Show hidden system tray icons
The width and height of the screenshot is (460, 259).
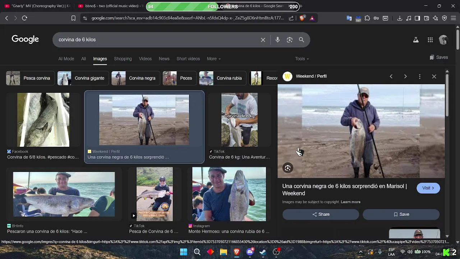pos(361,252)
